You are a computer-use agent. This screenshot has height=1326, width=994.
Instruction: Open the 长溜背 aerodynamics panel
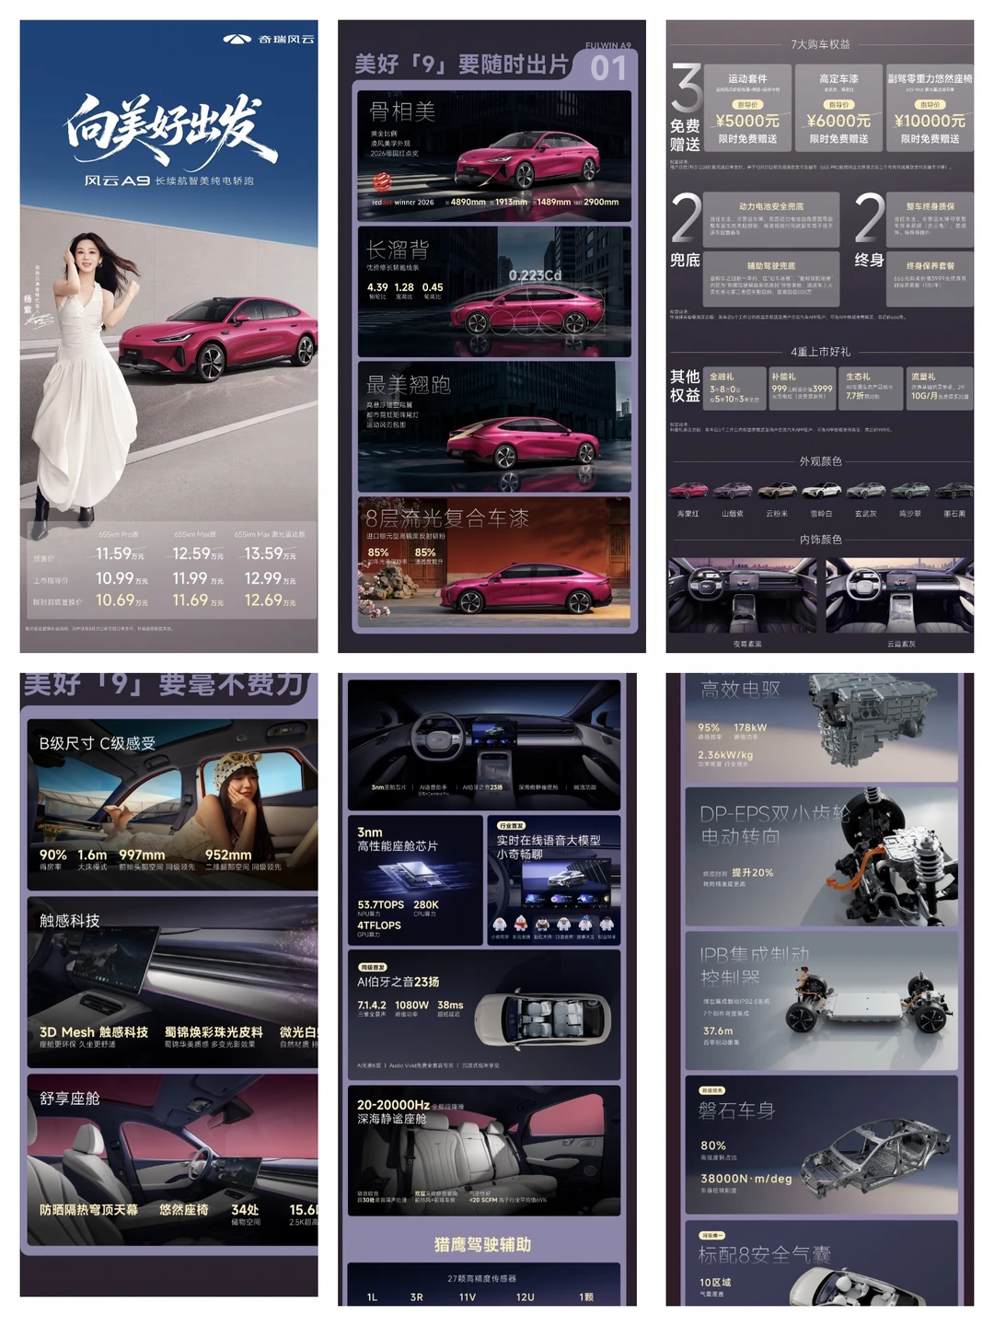coord(494,291)
